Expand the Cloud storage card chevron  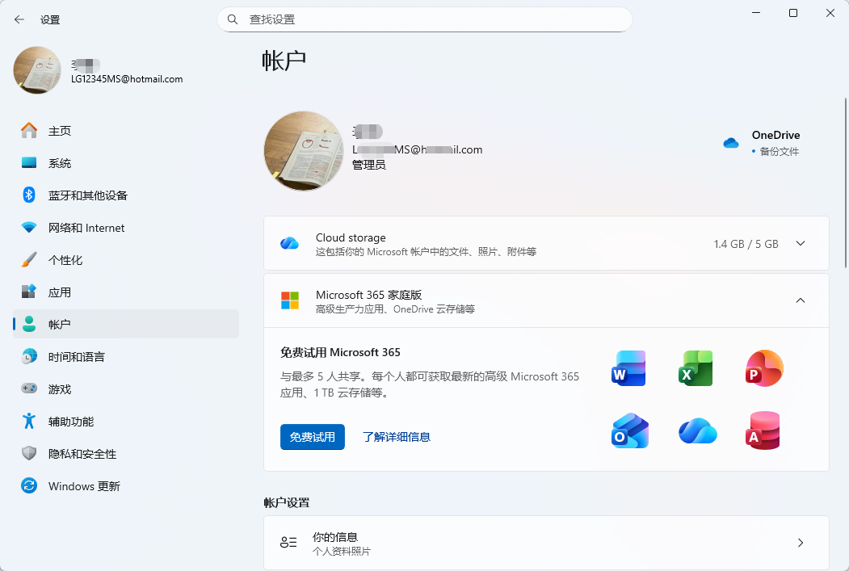pyautogui.click(x=801, y=244)
